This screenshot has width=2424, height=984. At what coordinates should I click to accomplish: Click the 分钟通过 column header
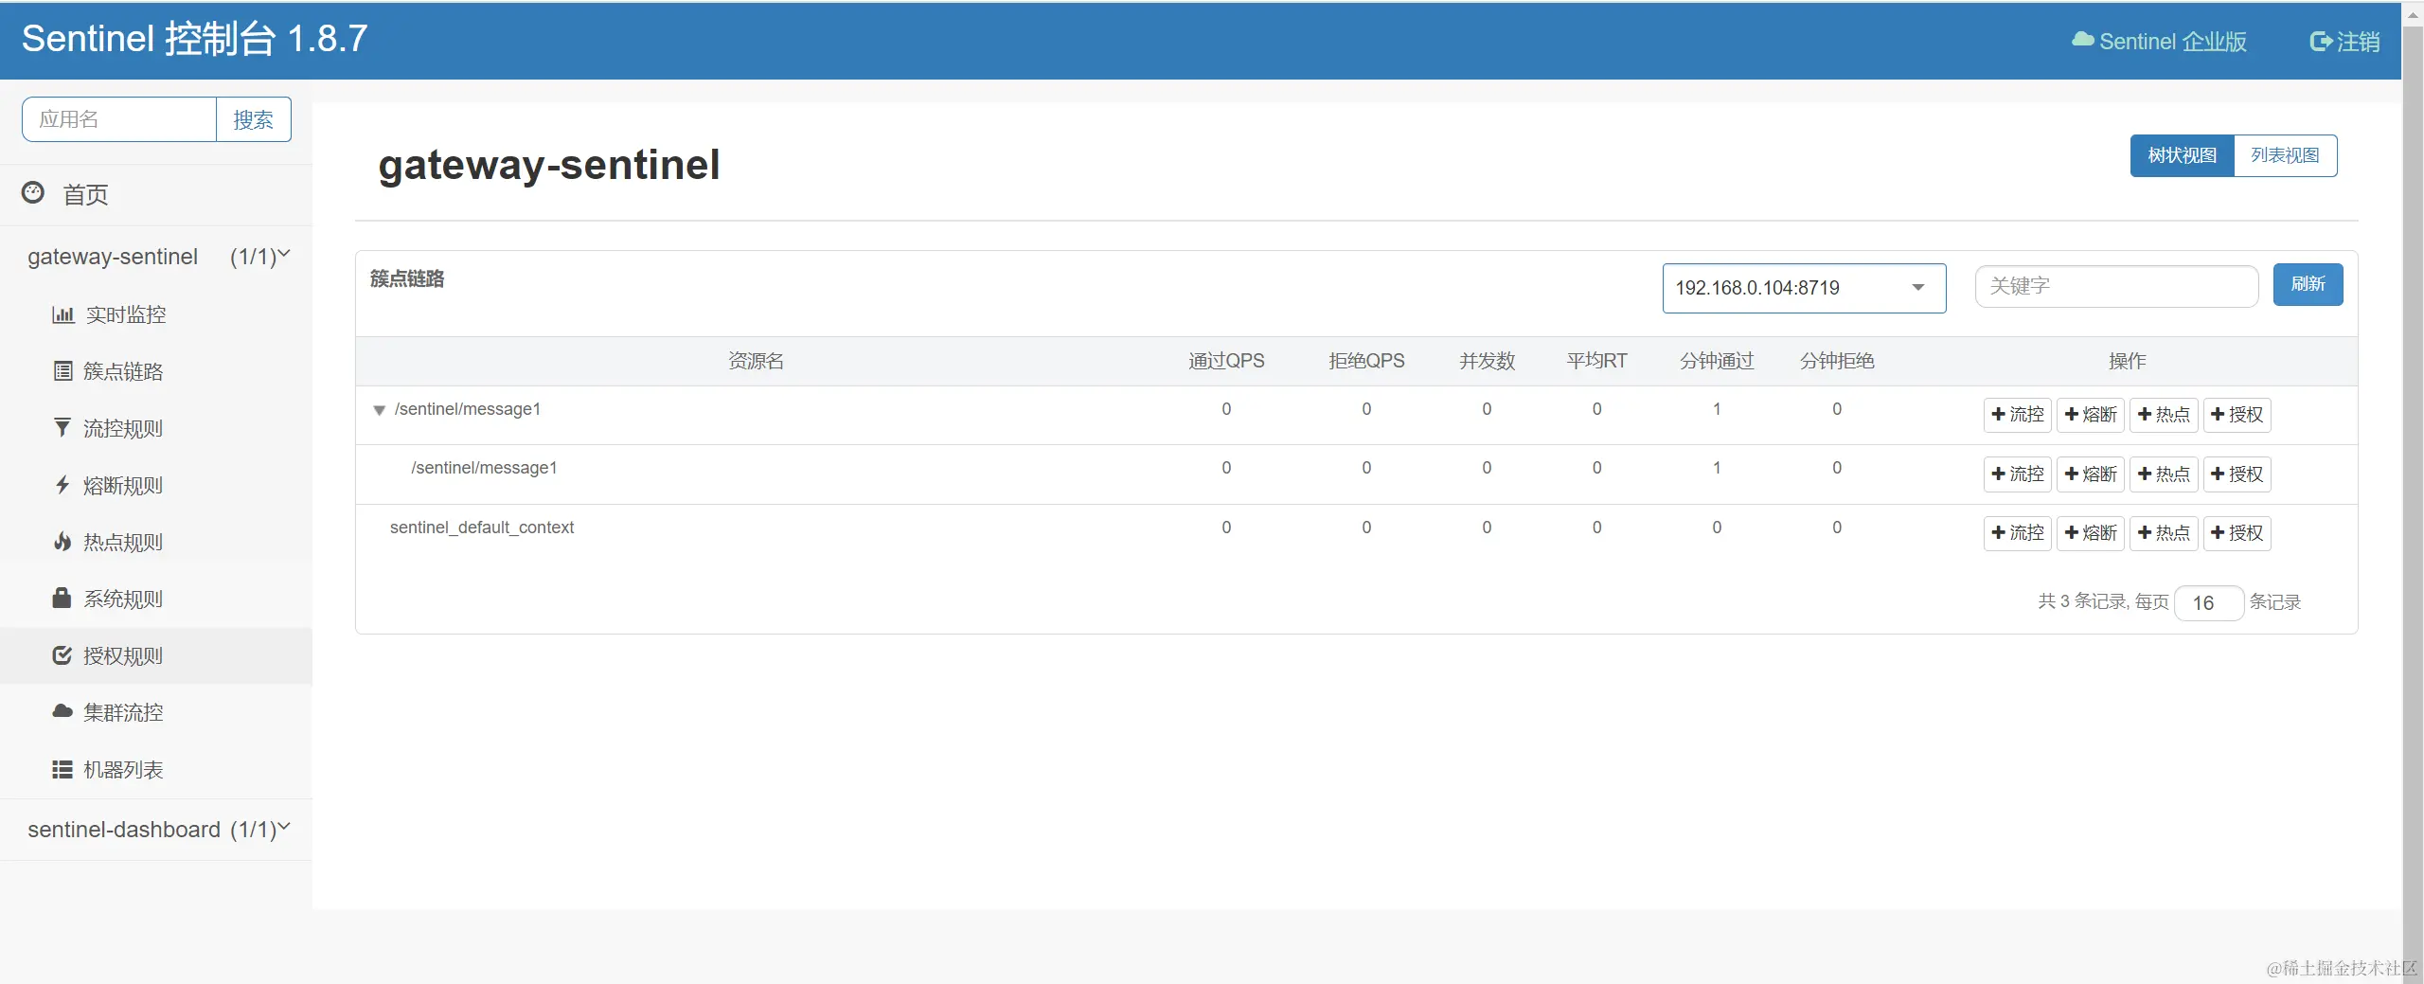click(x=1717, y=361)
